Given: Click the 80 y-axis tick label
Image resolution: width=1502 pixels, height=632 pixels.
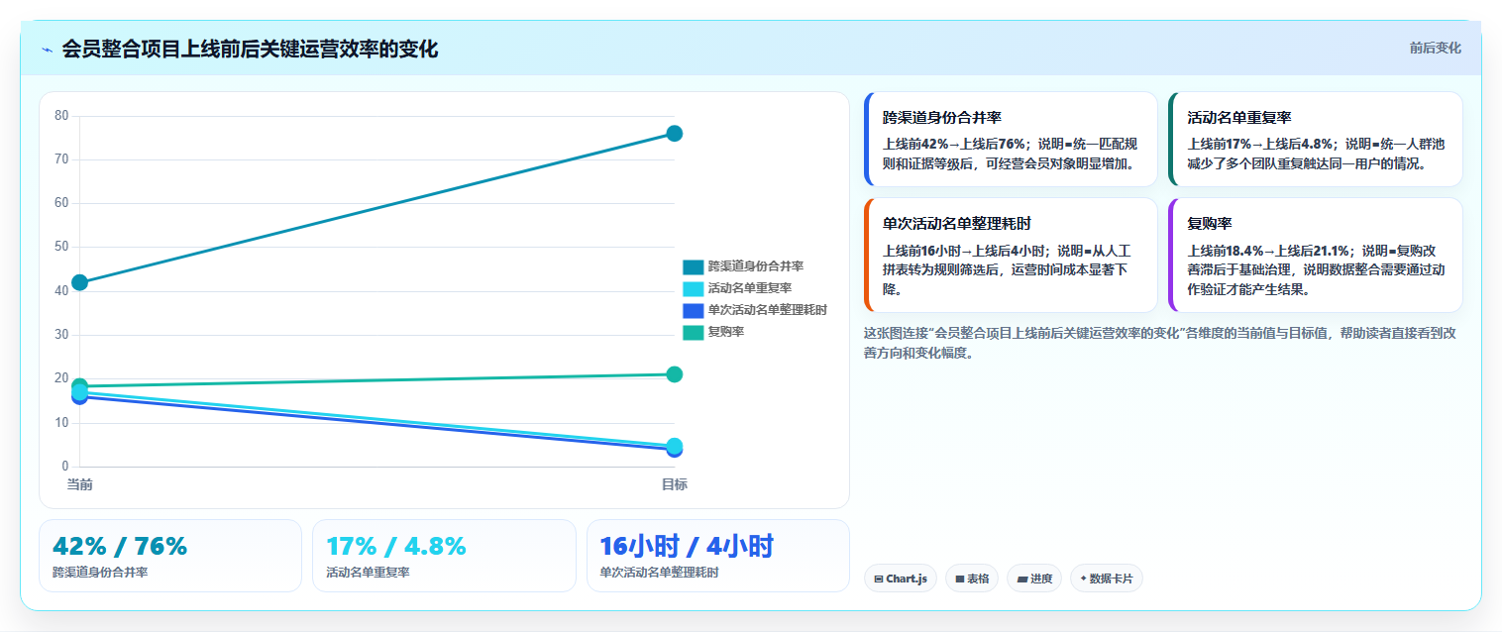Looking at the screenshot, I should (61, 116).
